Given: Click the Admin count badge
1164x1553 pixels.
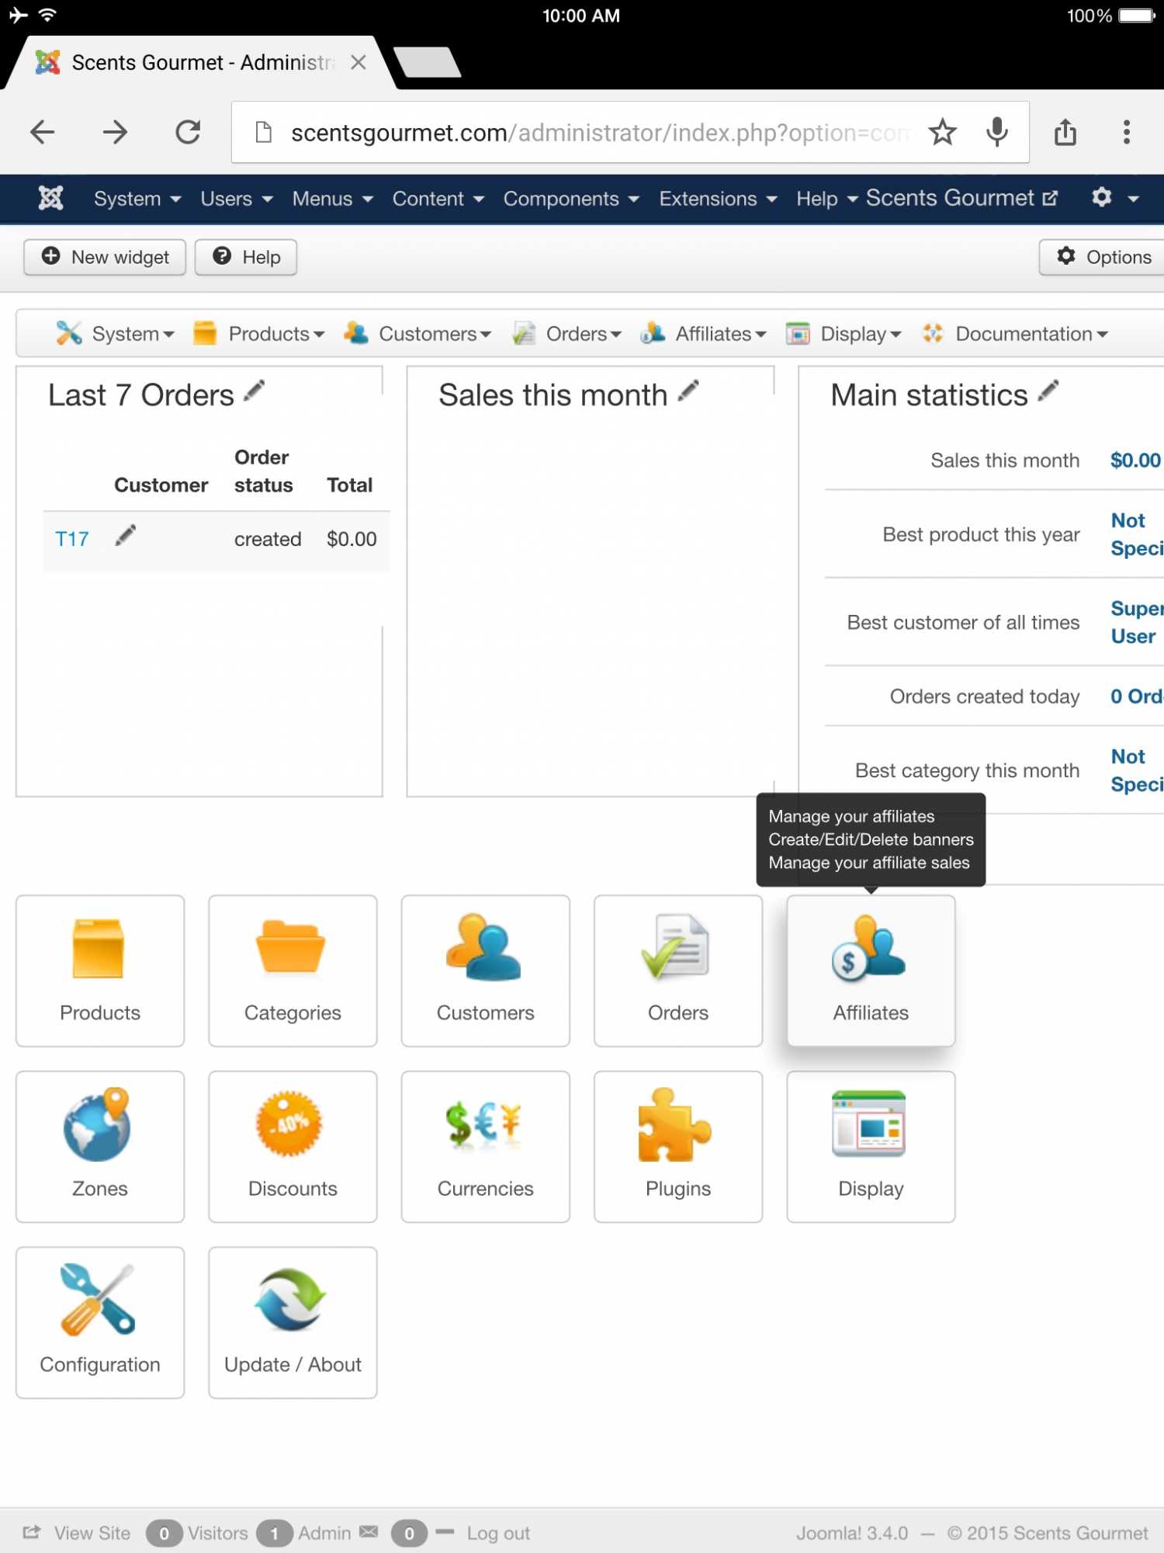Looking at the screenshot, I should [274, 1533].
